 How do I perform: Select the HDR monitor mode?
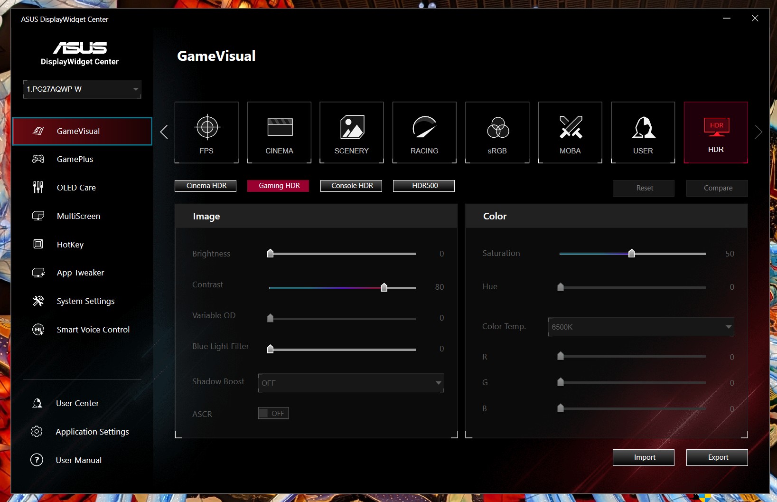(x=716, y=133)
